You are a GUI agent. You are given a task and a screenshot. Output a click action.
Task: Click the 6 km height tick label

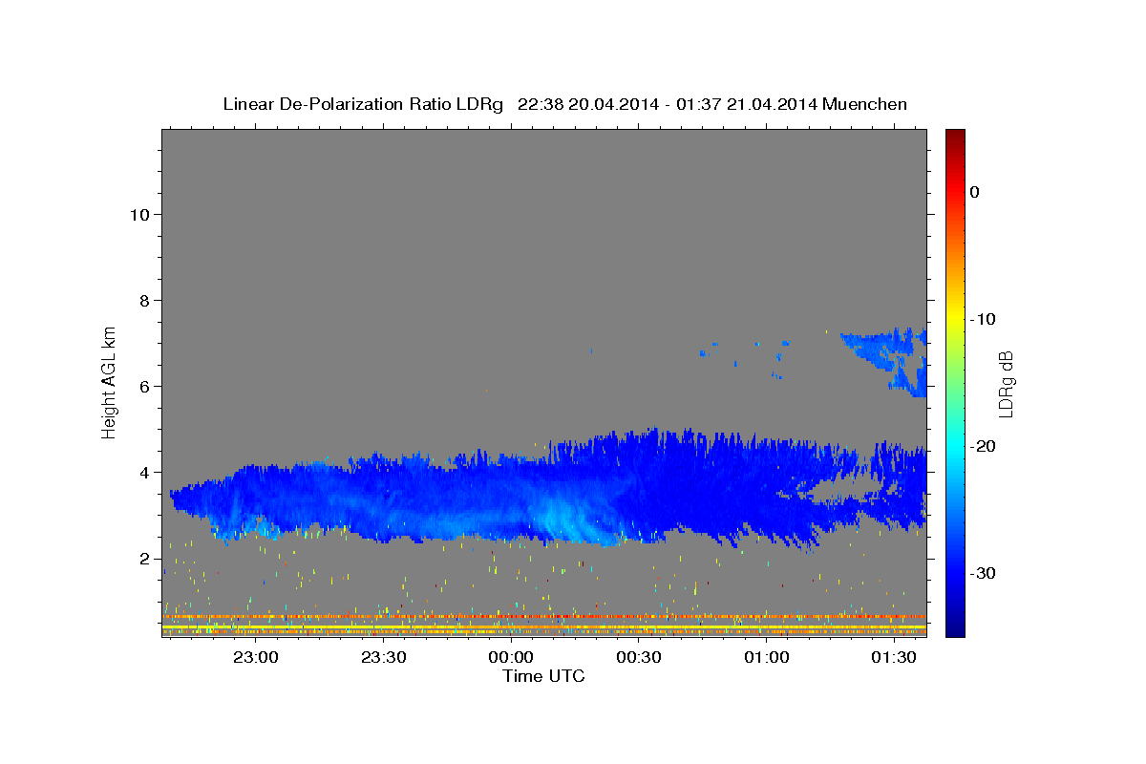(x=144, y=386)
